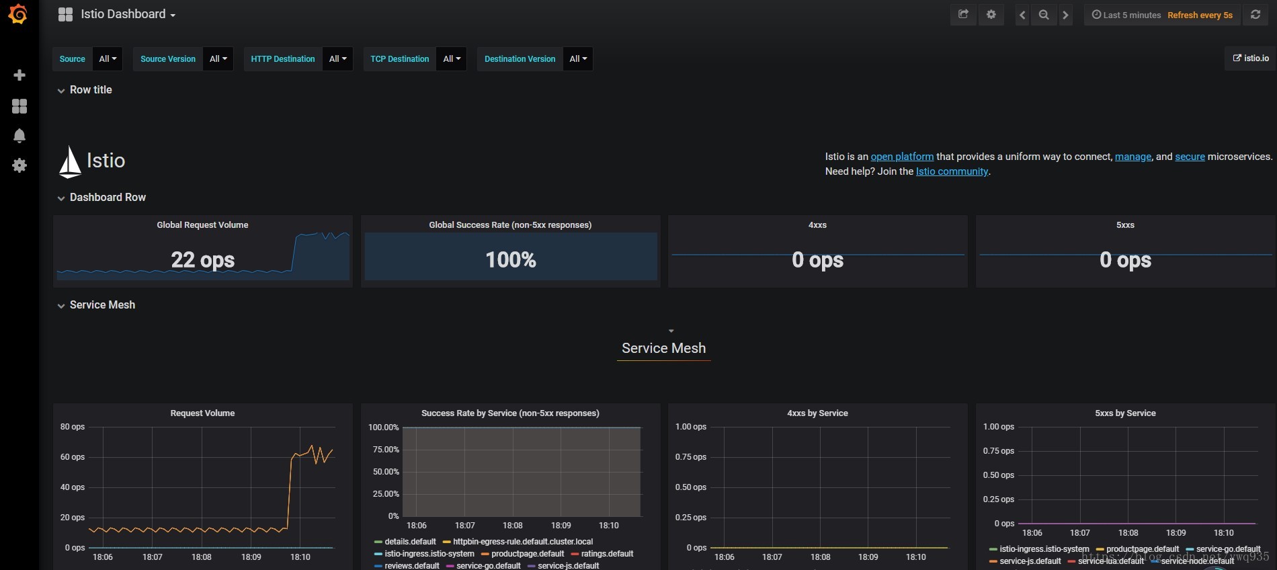This screenshot has width=1277, height=570.
Task: Open the Source Version All dropdown
Action: (218, 59)
